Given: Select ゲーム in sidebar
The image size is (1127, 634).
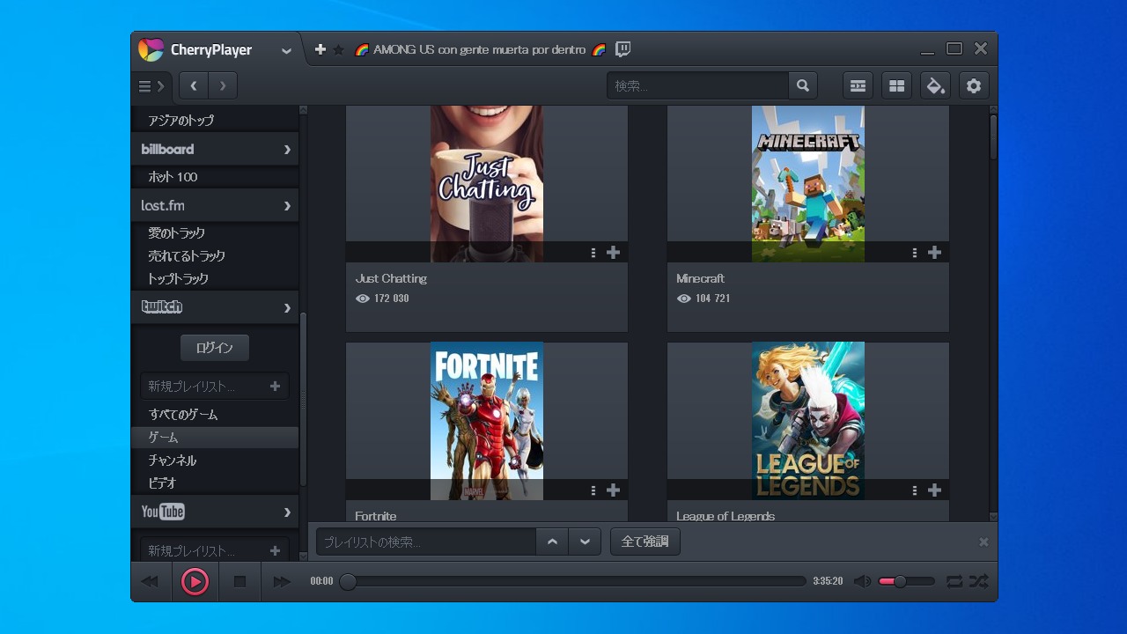Looking at the screenshot, I should pos(215,438).
